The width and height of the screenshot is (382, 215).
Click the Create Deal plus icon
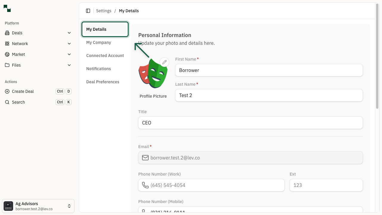click(x=7, y=91)
